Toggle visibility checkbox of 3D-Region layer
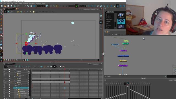The height and width of the screenshot is (99, 176). coord(4,90)
